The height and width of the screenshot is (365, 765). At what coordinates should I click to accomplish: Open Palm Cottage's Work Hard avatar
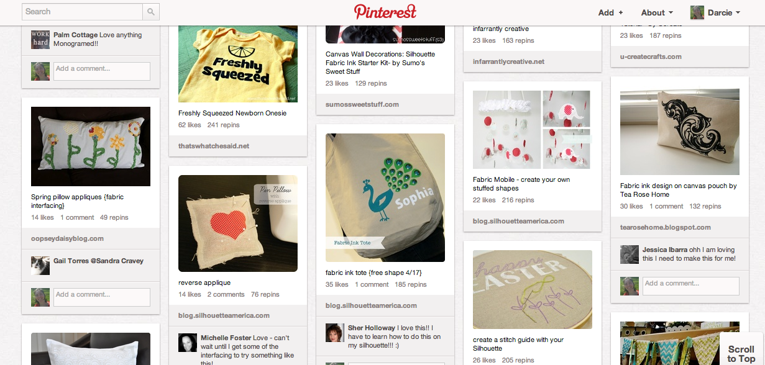pyautogui.click(x=40, y=40)
